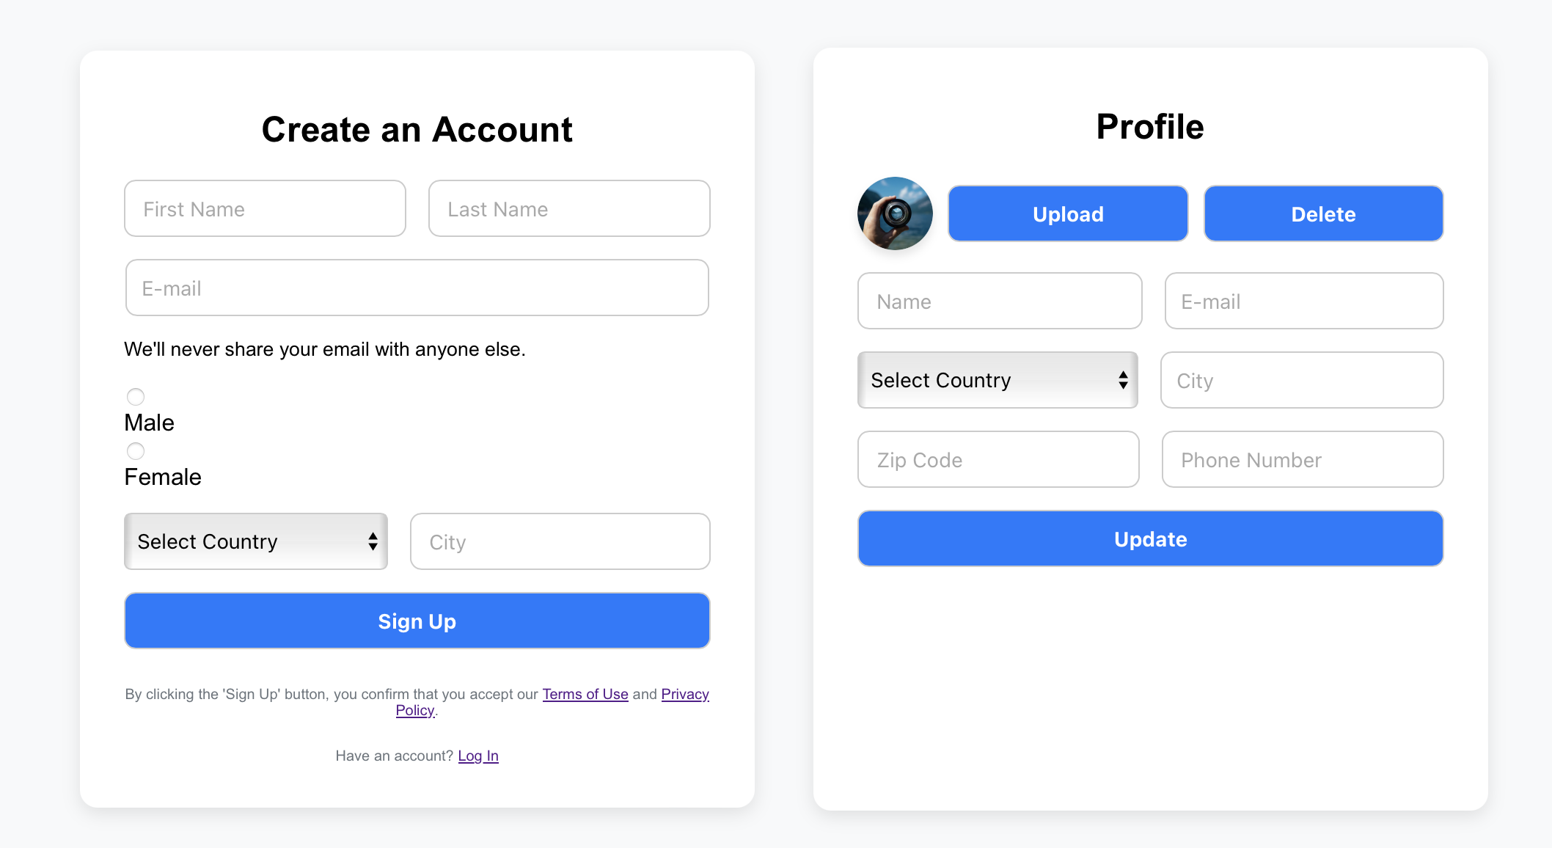Open the Select Country dropdown in Profile section
The image size is (1552, 848).
pos(997,380)
